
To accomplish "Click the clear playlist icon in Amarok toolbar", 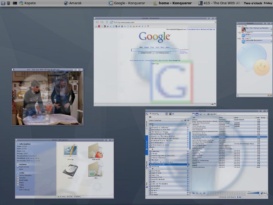I will pos(194,114).
